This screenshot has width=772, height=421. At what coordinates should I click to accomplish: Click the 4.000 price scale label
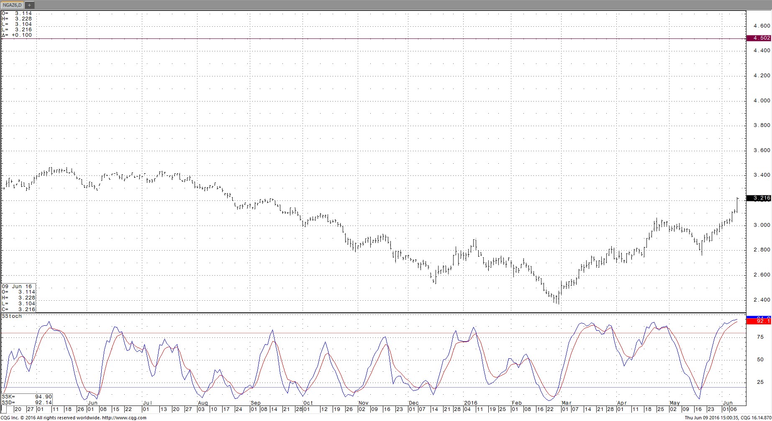761,101
